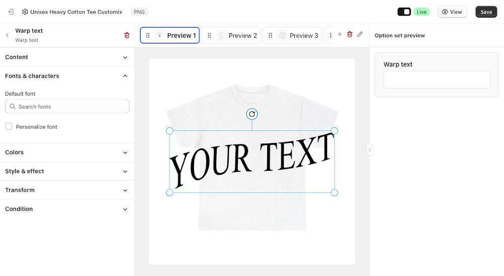
Task: Expand the Colors section
Action: point(67,152)
